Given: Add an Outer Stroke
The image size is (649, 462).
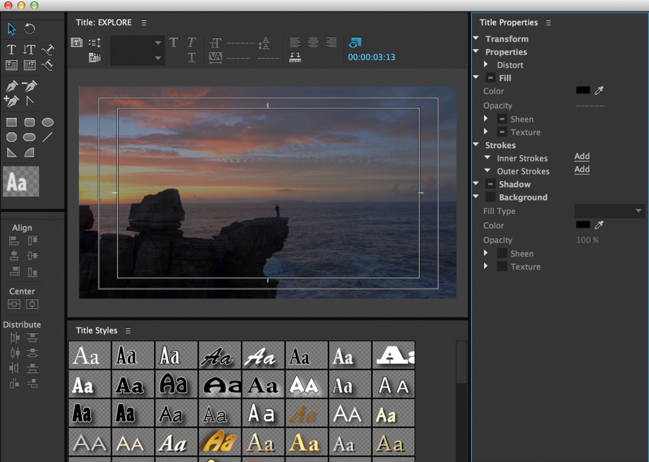Looking at the screenshot, I should pos(581,169).
